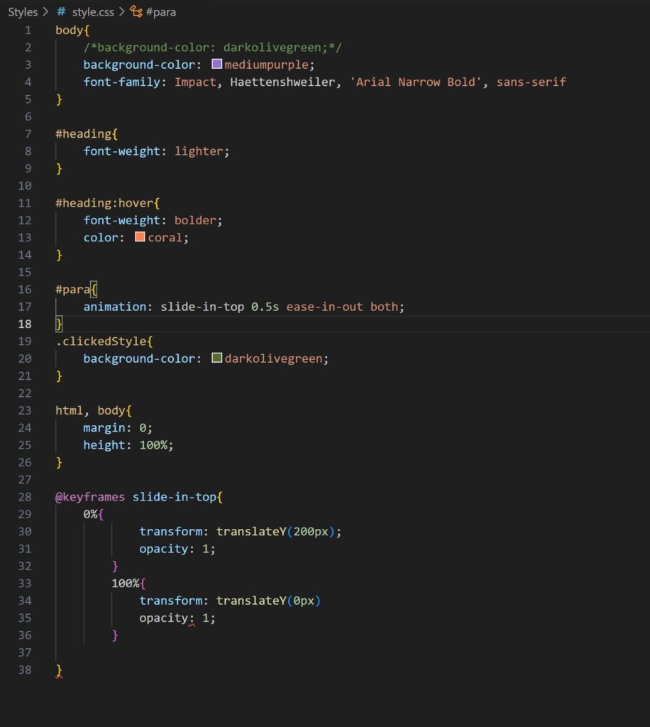
Task: Click line number 1 in gutter
Action: click(x=28, y=30)
